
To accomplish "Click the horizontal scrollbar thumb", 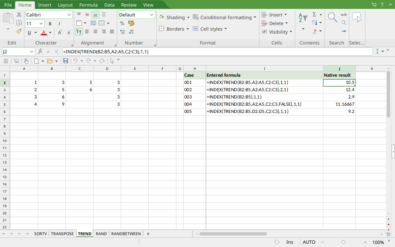I will pos(233,234).
